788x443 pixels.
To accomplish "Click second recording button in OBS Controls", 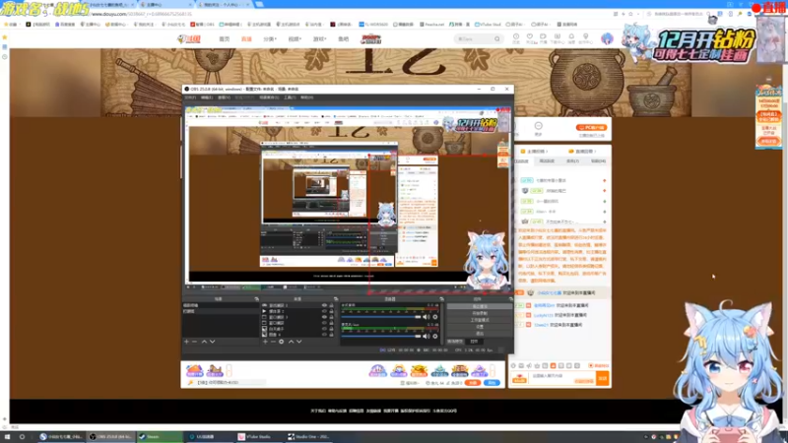I will point(480,313).
